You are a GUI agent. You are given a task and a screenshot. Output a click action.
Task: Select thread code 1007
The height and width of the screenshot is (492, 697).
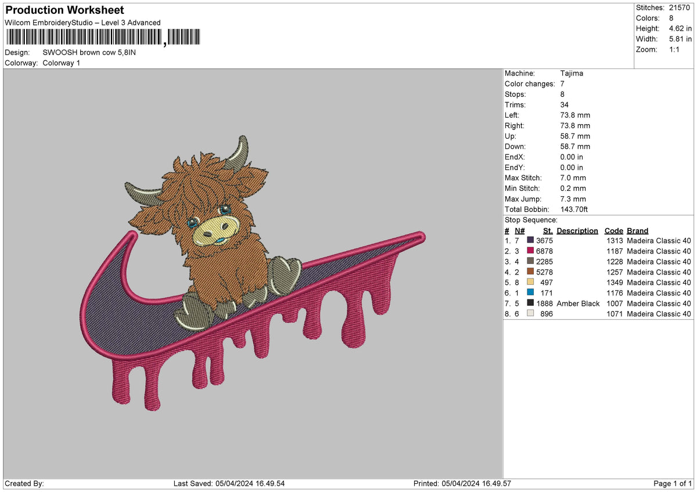click(615, 303)
